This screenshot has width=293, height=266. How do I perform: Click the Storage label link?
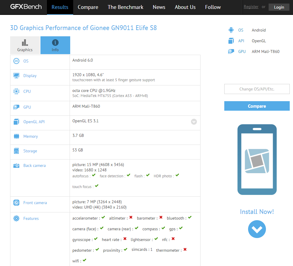tap(30, 151)
